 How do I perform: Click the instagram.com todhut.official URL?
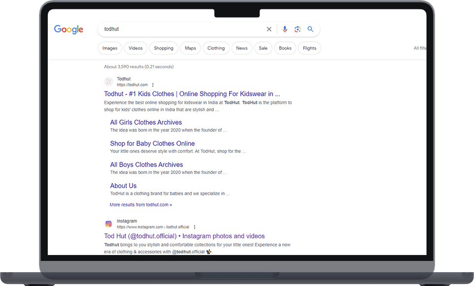(x=153, y=227)
